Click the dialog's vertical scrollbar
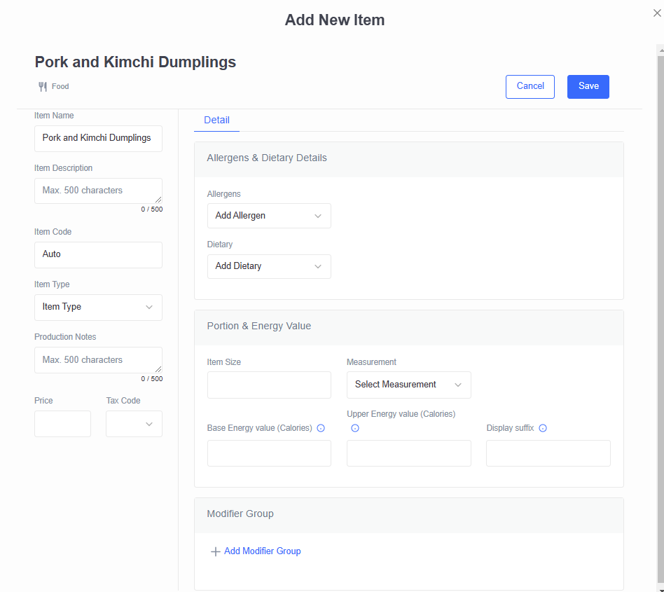 click(x=660, y=317)
